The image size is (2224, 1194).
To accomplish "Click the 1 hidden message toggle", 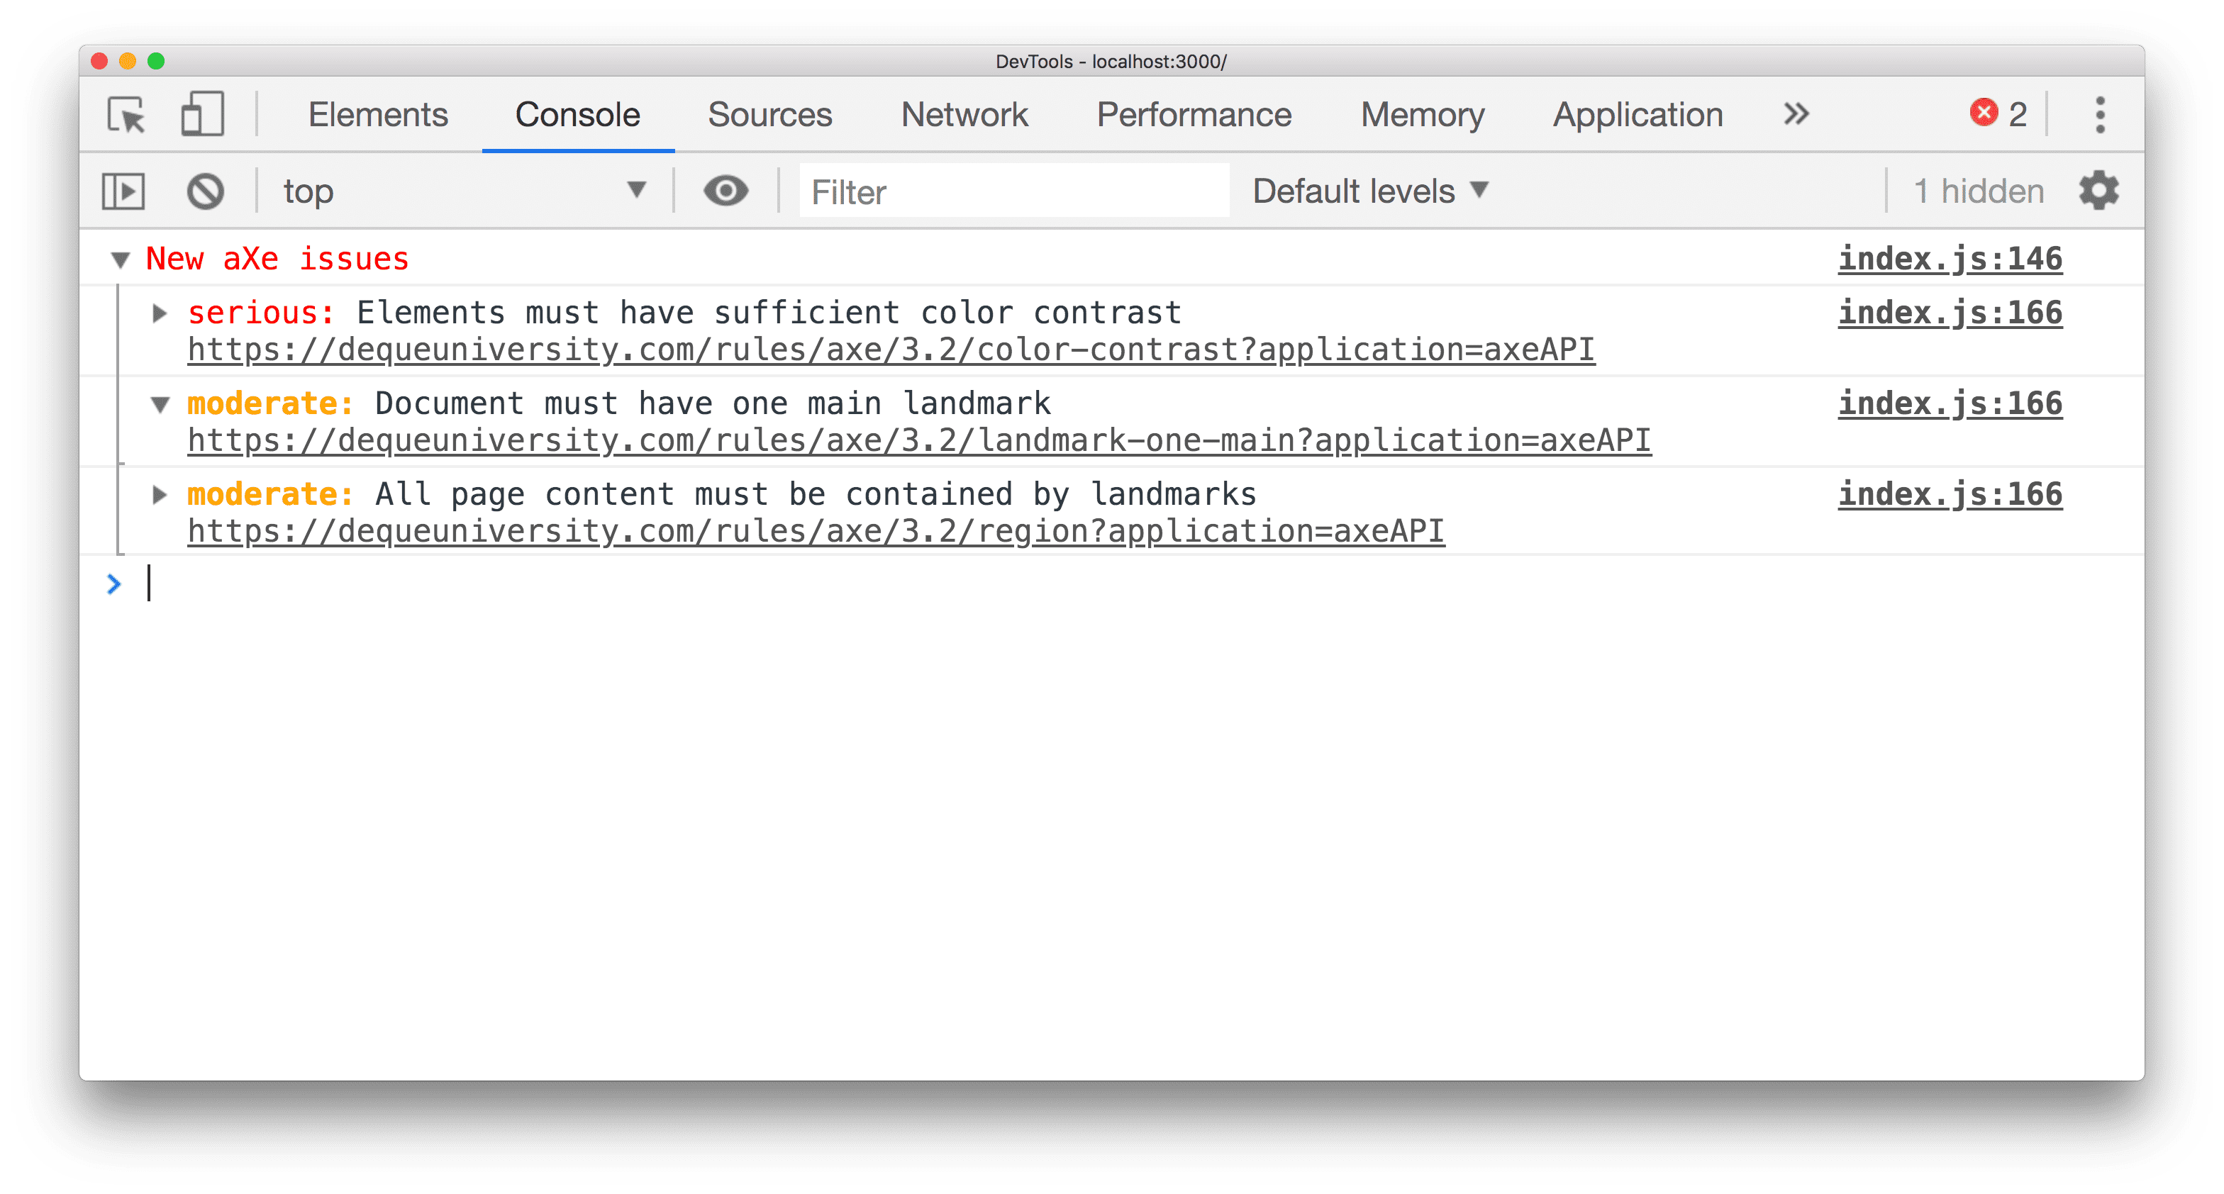I will tap(1972, 191).
